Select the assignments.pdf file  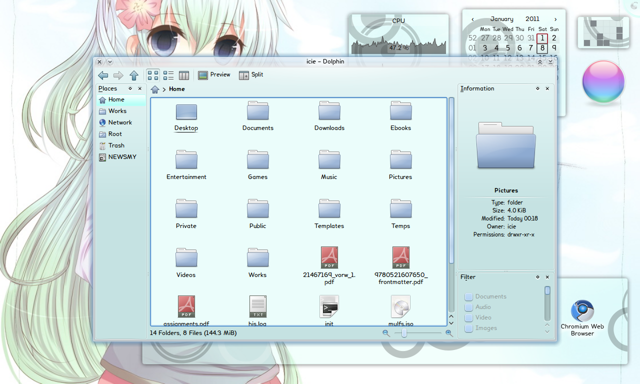186,310
